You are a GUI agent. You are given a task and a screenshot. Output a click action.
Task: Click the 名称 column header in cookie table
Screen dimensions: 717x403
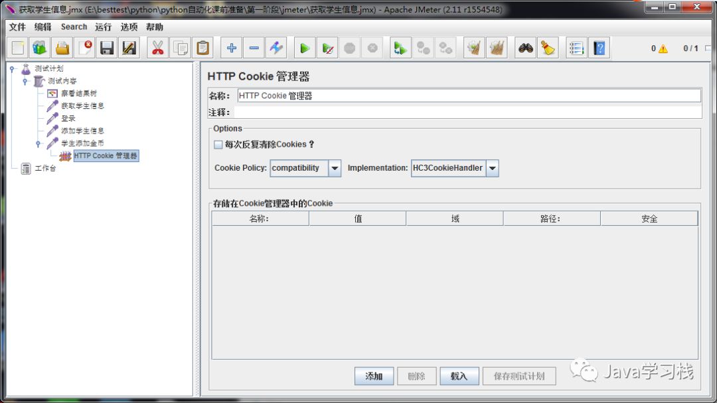click(x=260, y=218)
